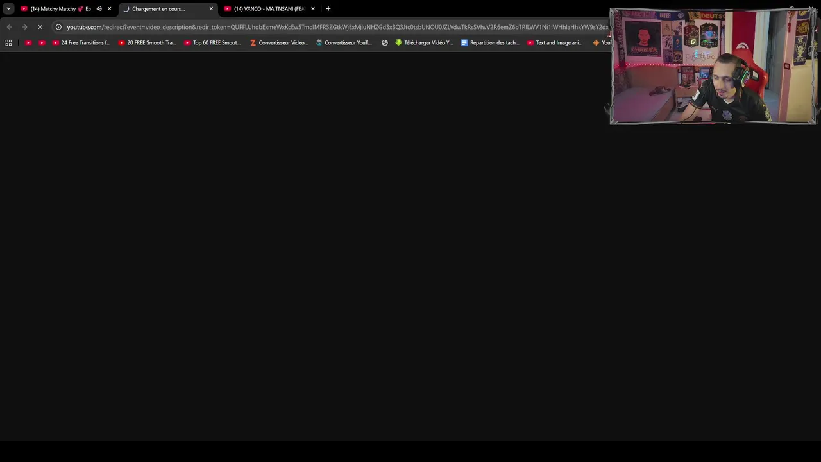Screen dimensions: 821x462
Task: Open Convertisseur Video bookmark
Action: pyautogui.click(x=279, y=43)
